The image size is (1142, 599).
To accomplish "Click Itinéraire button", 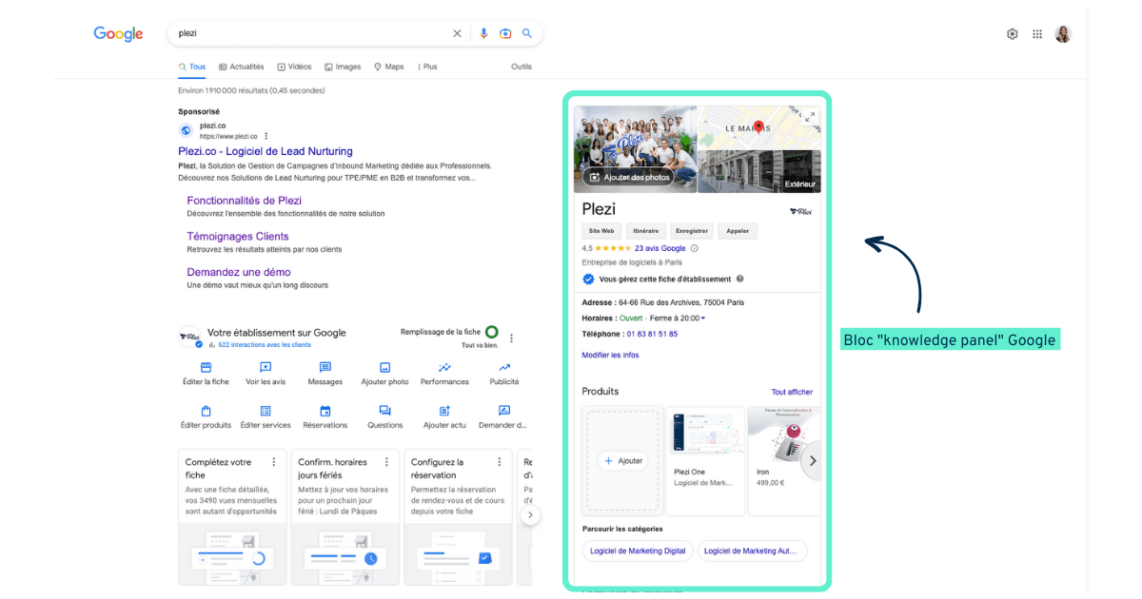I will point(646,231).
